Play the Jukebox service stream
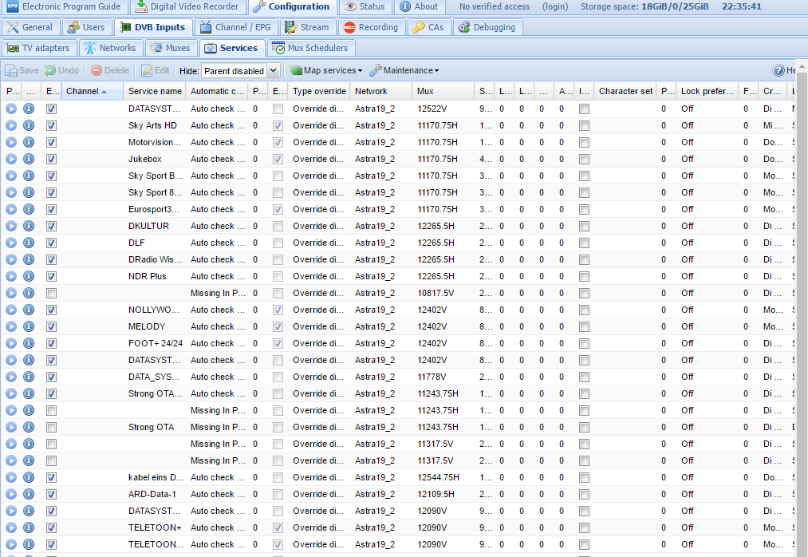Viewport: 808px width, 557px height. click(11, 159)
